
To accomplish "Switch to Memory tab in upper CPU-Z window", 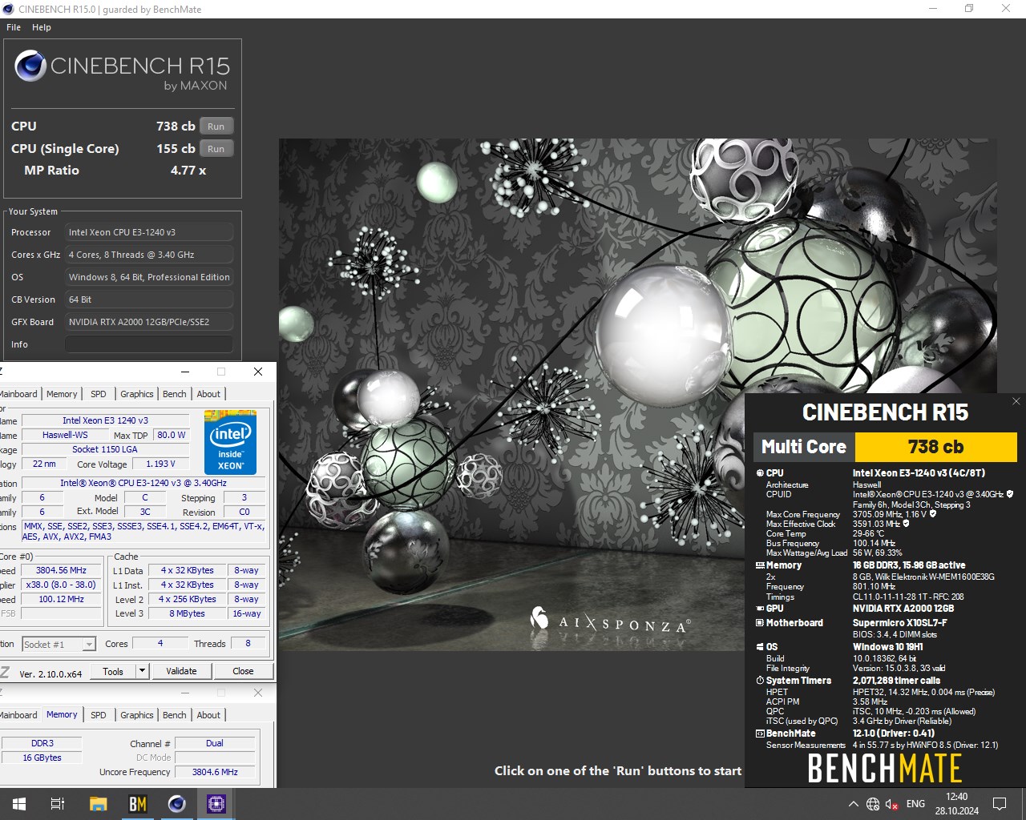I will pos(62,394).
